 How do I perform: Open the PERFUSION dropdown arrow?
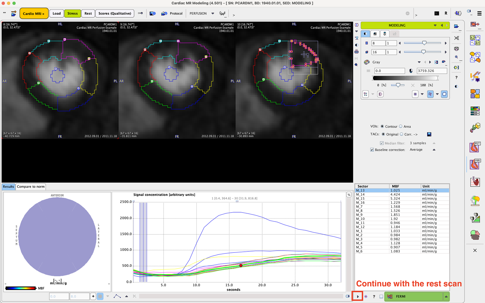213,14
